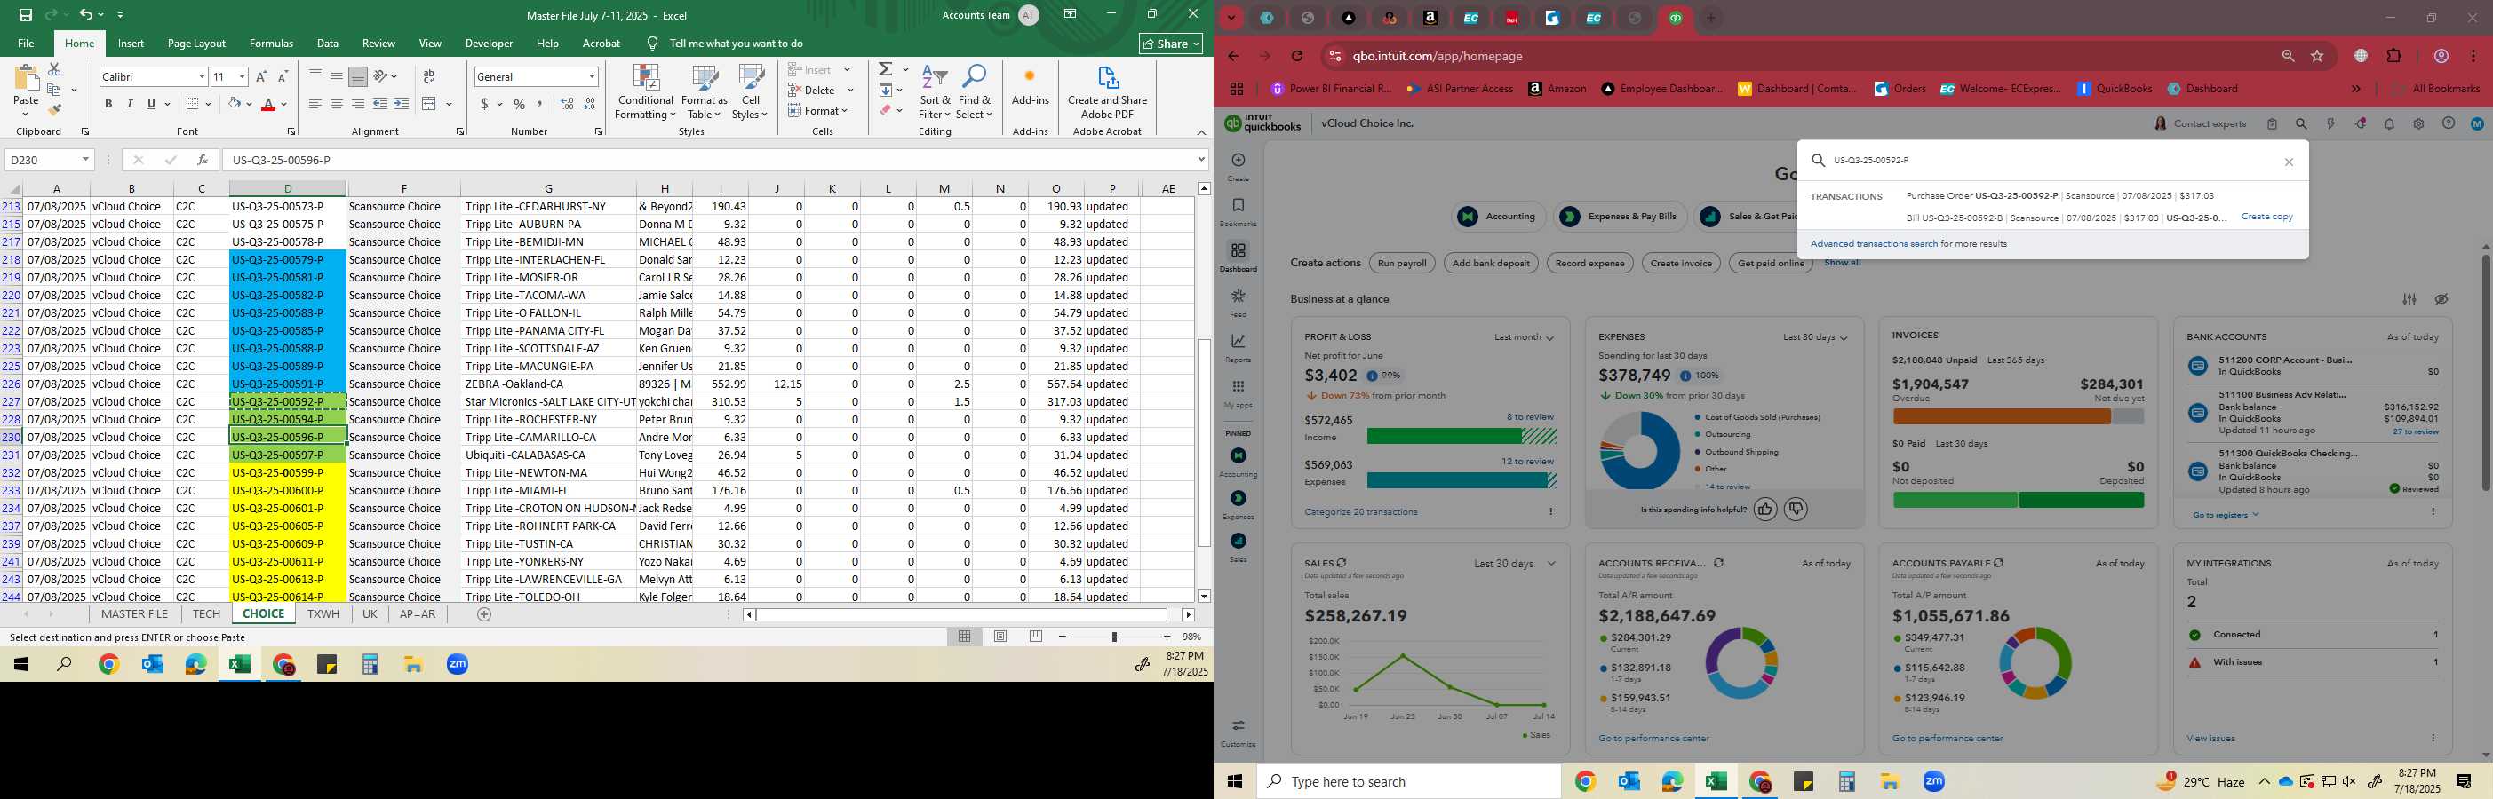Open Sort & Filter in Editing group
This screenshot has height=799, width=2493.
tap(935, 93)
